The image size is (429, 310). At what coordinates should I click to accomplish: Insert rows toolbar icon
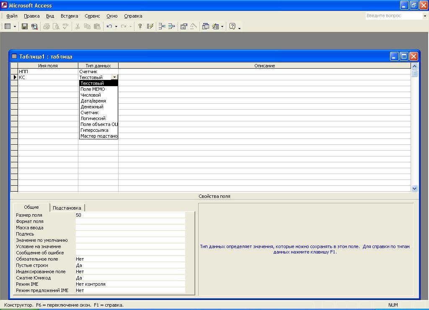162,26
